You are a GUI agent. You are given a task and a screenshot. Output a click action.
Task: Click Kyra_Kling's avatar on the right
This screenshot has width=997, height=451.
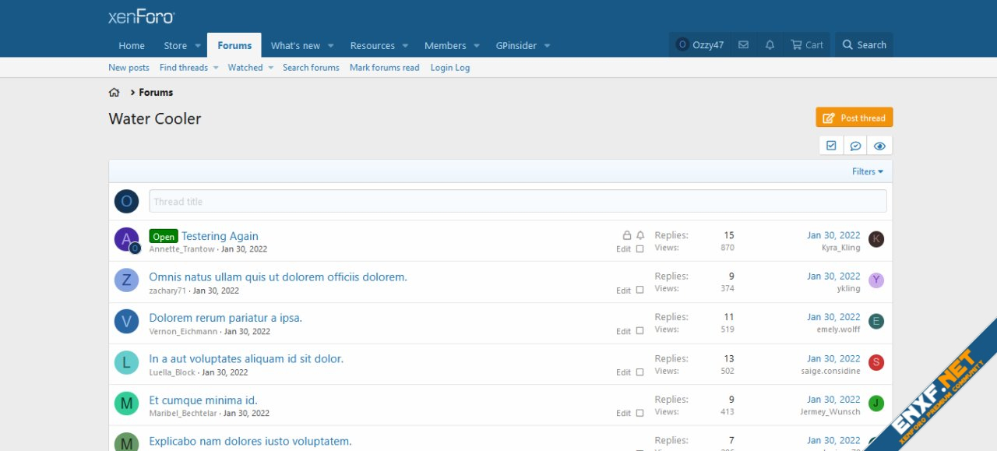876,239
